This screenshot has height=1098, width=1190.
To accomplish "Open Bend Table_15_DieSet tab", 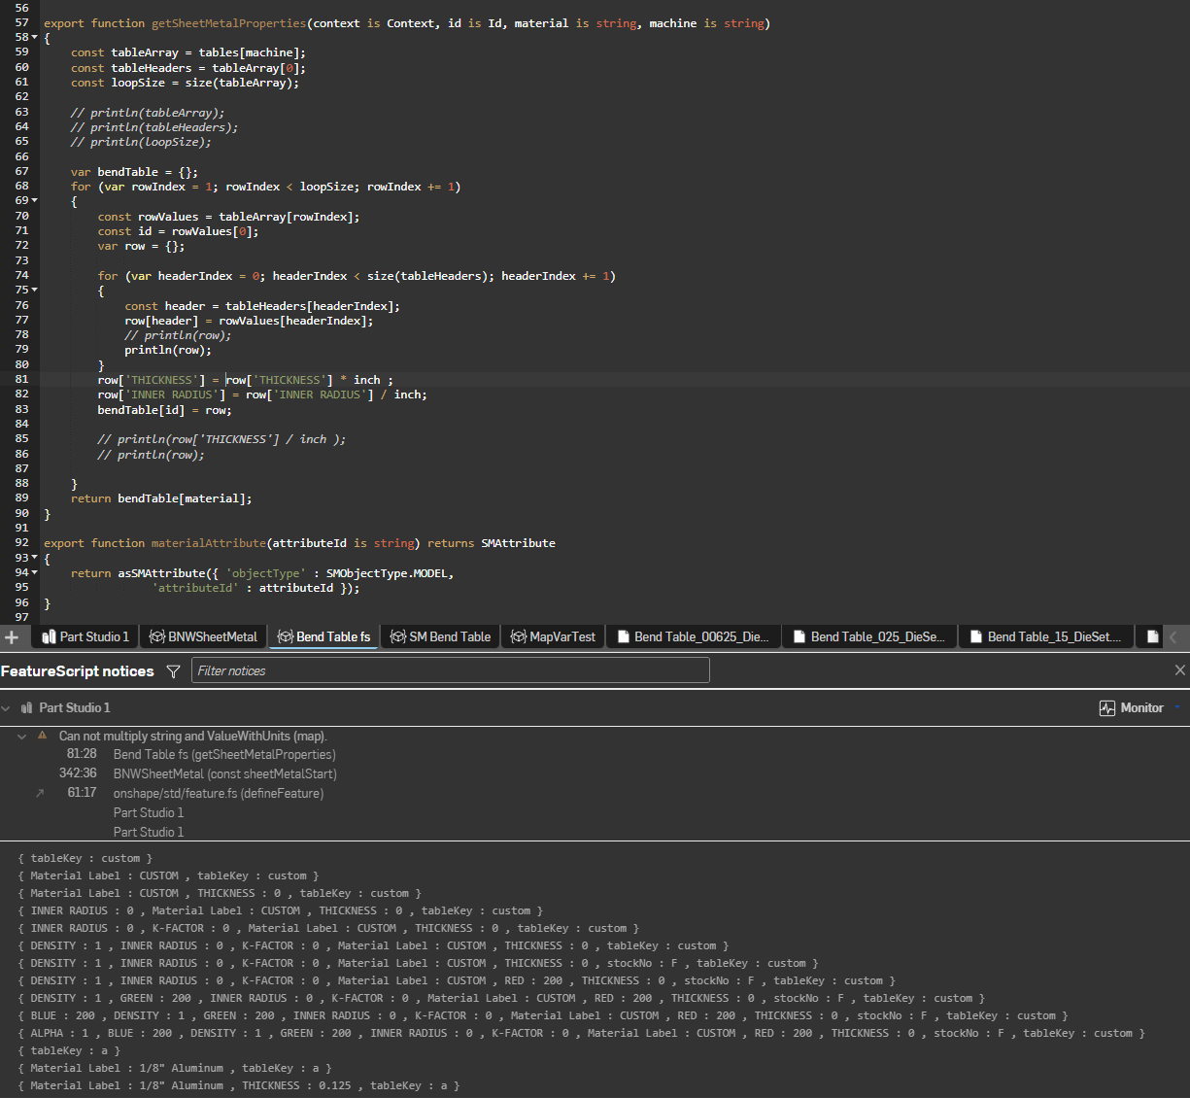I will tap(1046, 637).
